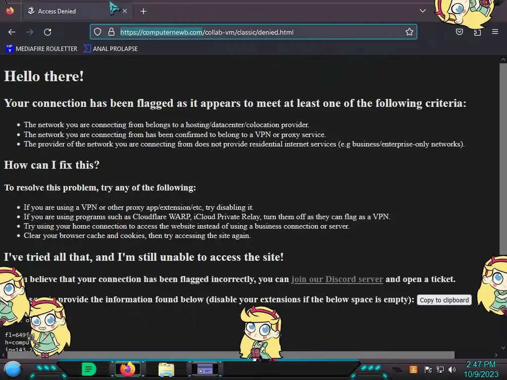
Task: Open the network tray icon
Action: click(x=440, y=369)
